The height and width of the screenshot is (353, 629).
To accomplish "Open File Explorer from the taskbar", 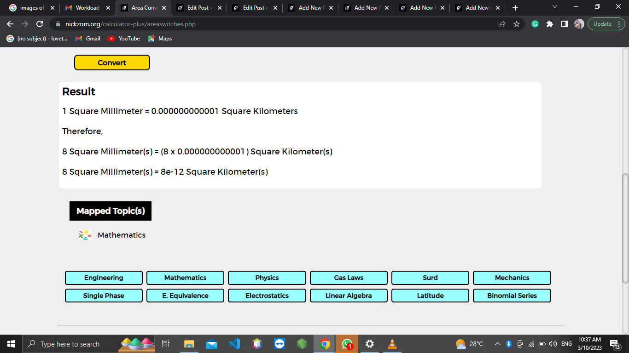I will [x=189, y=344].
